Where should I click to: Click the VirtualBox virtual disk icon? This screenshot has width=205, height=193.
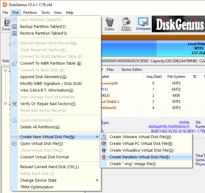tap(104, 150)
